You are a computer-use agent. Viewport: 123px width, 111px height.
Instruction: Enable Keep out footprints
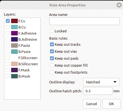[x=52, y=72]
